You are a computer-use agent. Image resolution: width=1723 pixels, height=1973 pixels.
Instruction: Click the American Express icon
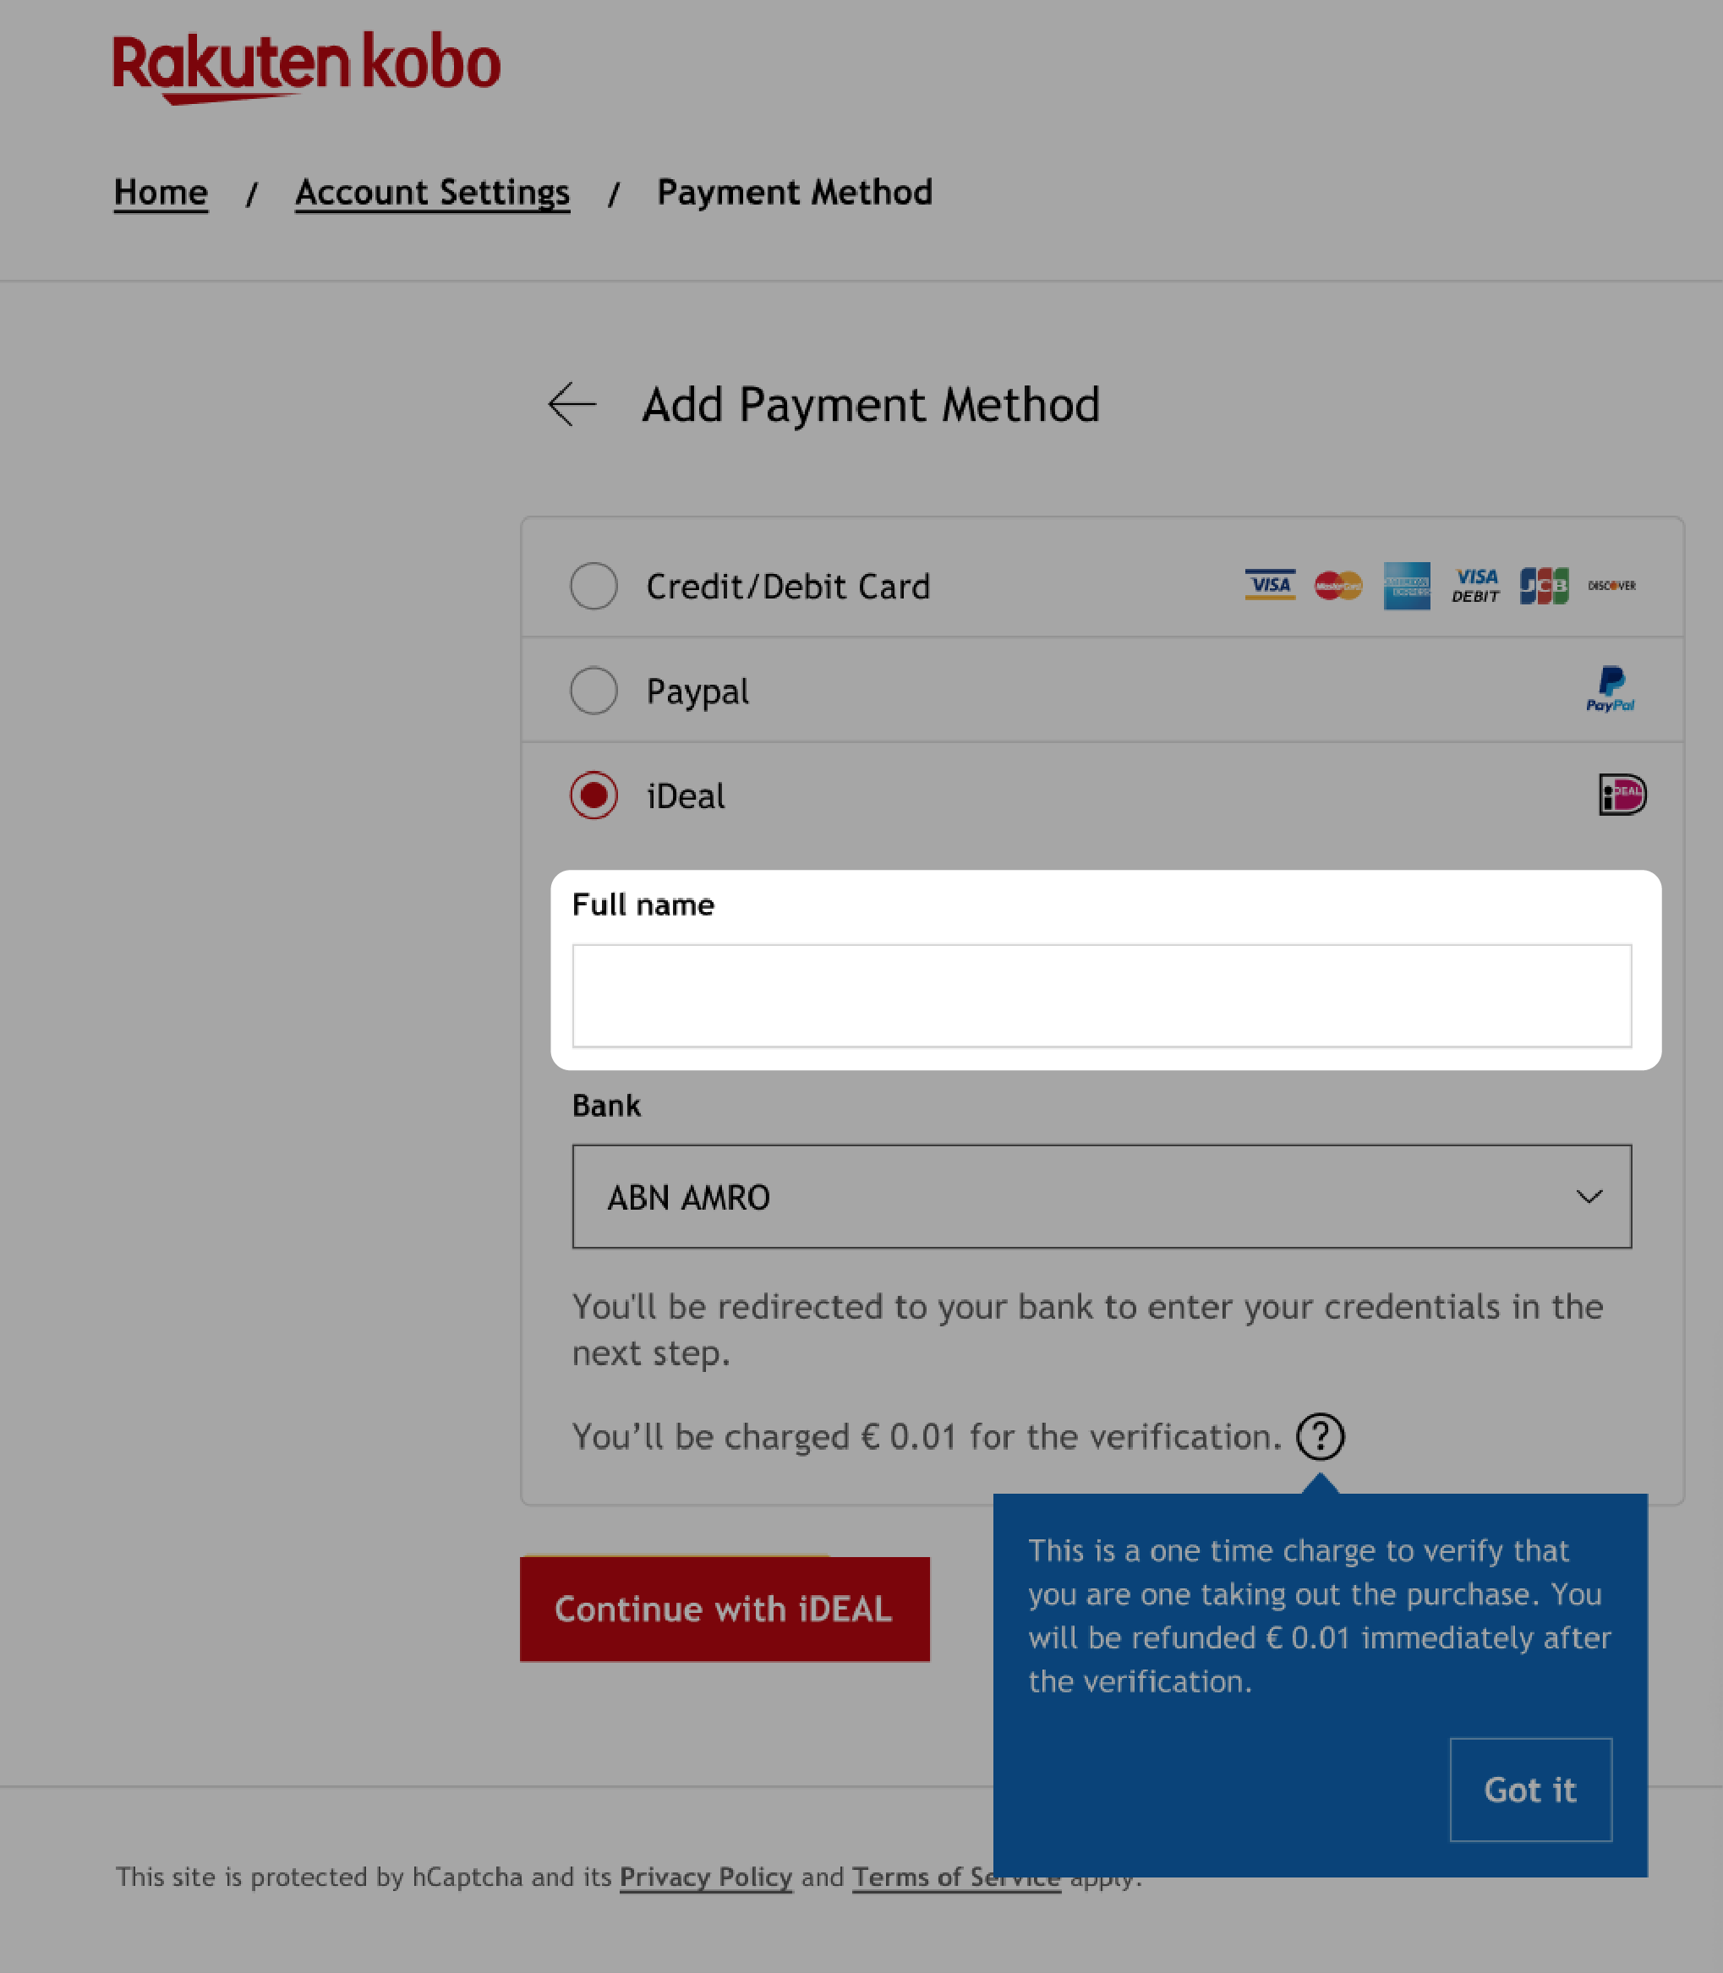click(x=1406, y=586)
